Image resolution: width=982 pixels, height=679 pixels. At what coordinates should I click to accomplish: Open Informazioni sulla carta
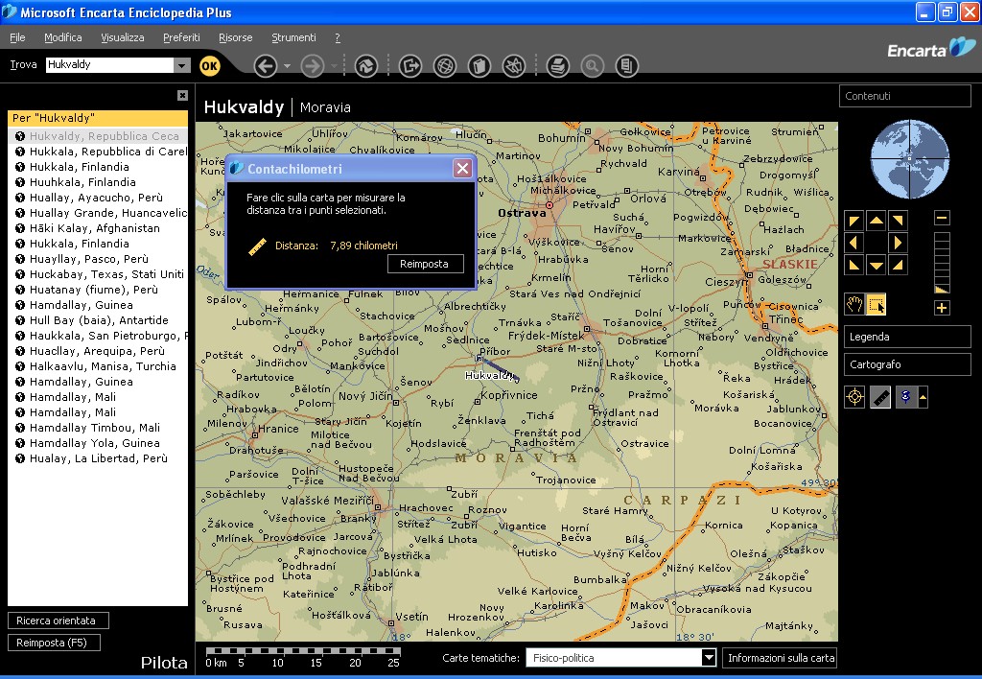pos(779,658)
